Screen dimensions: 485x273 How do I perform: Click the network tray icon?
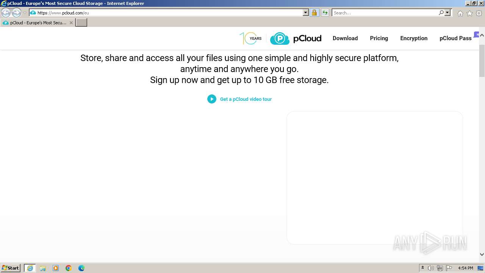tap(440, 268)
